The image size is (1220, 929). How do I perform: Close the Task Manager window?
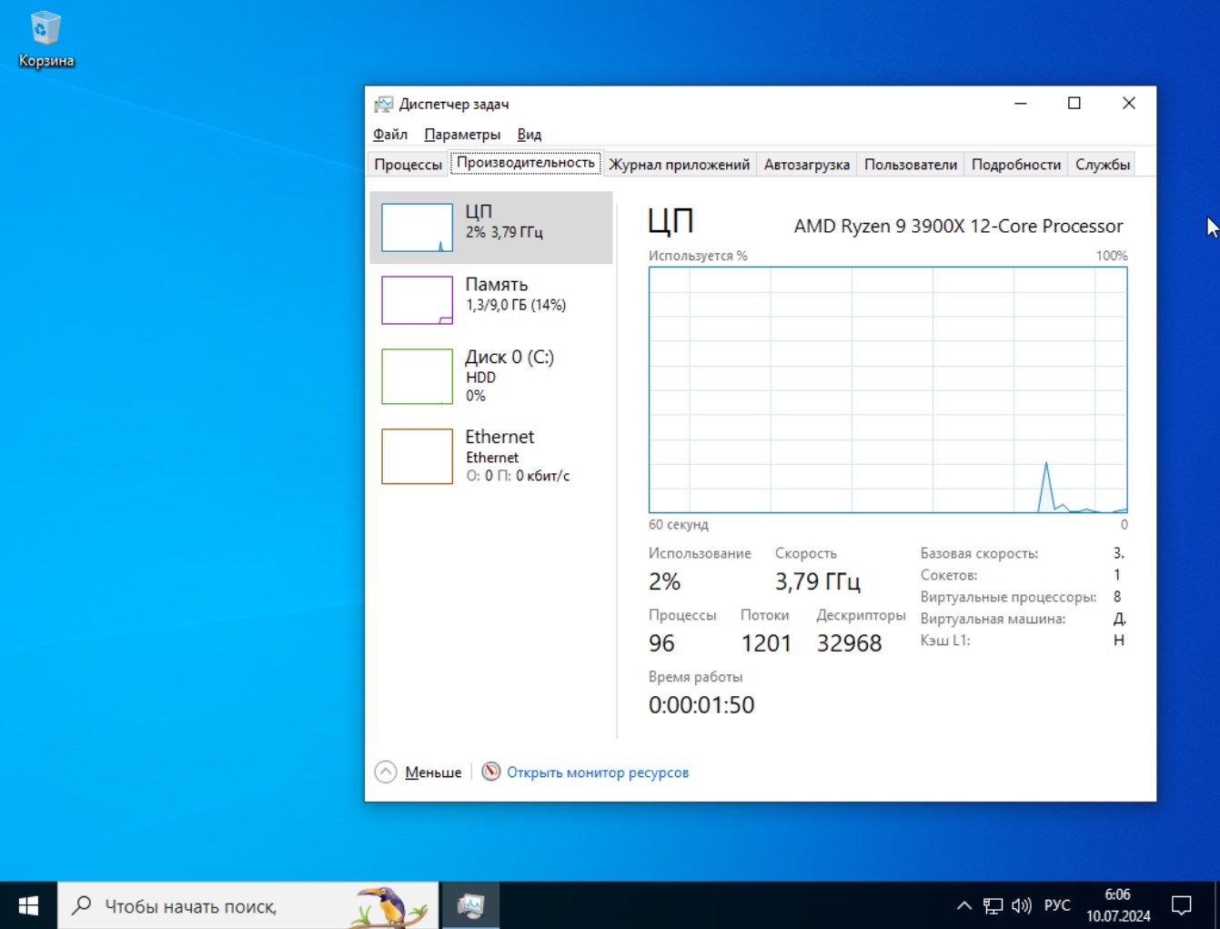tap(1129, 104)
